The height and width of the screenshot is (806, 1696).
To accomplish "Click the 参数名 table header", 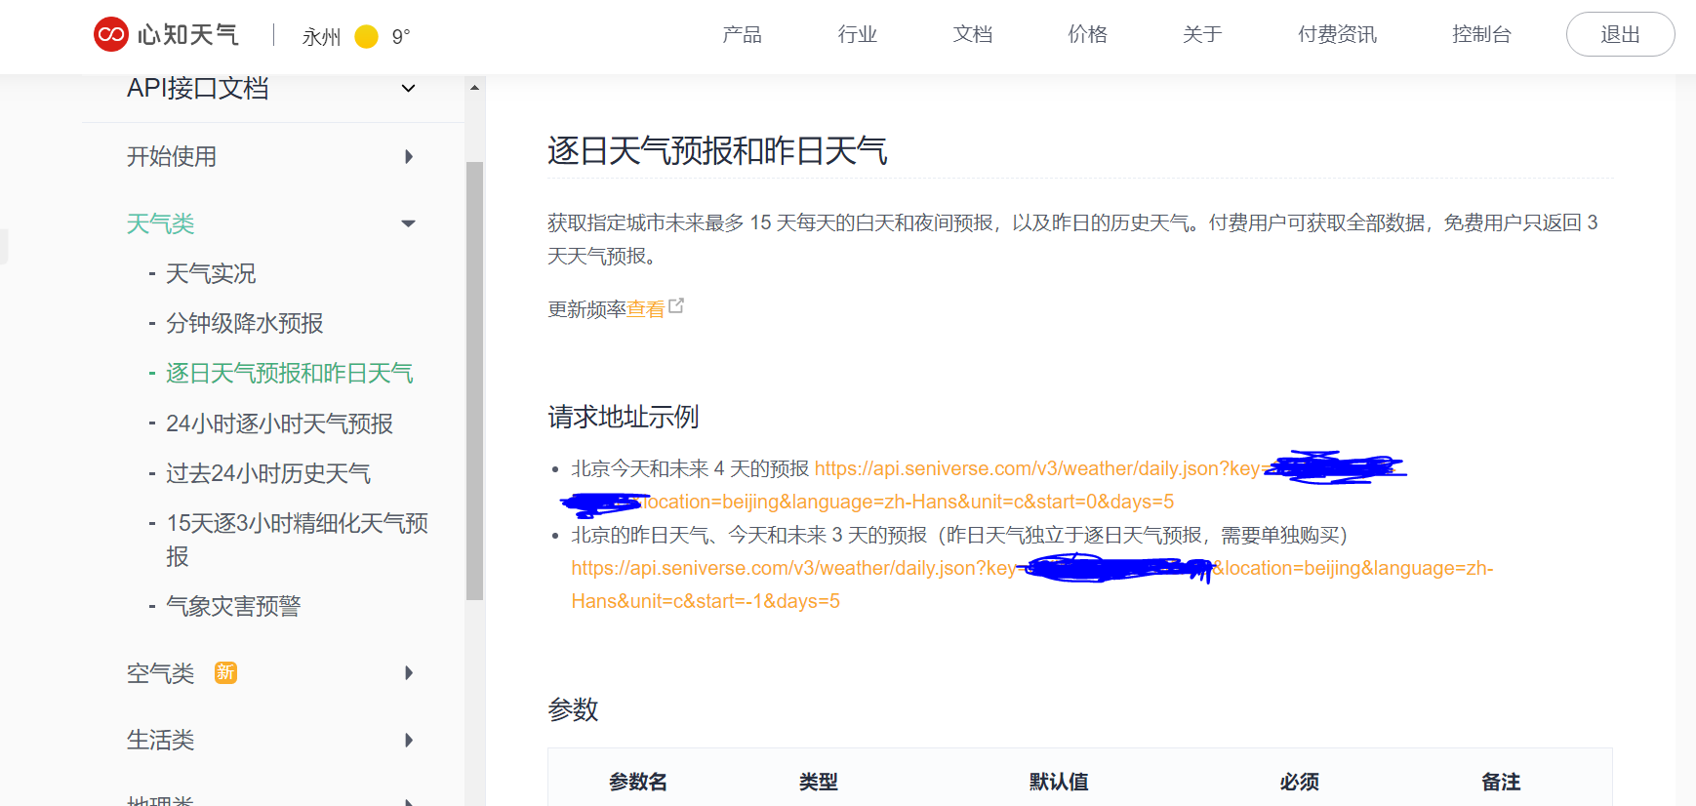I will 638,782.
